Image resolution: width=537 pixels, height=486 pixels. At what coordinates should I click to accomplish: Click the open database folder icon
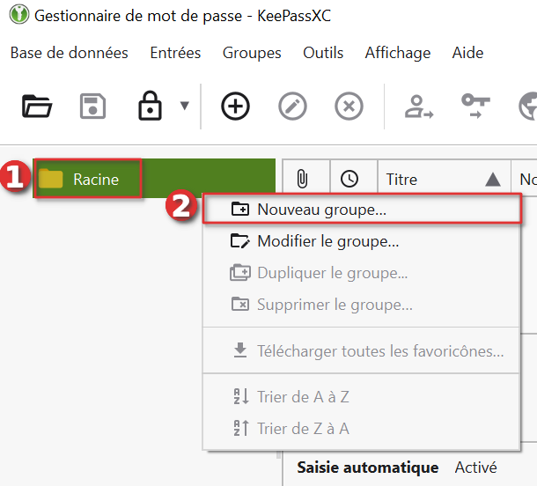[x=37, y=107]
